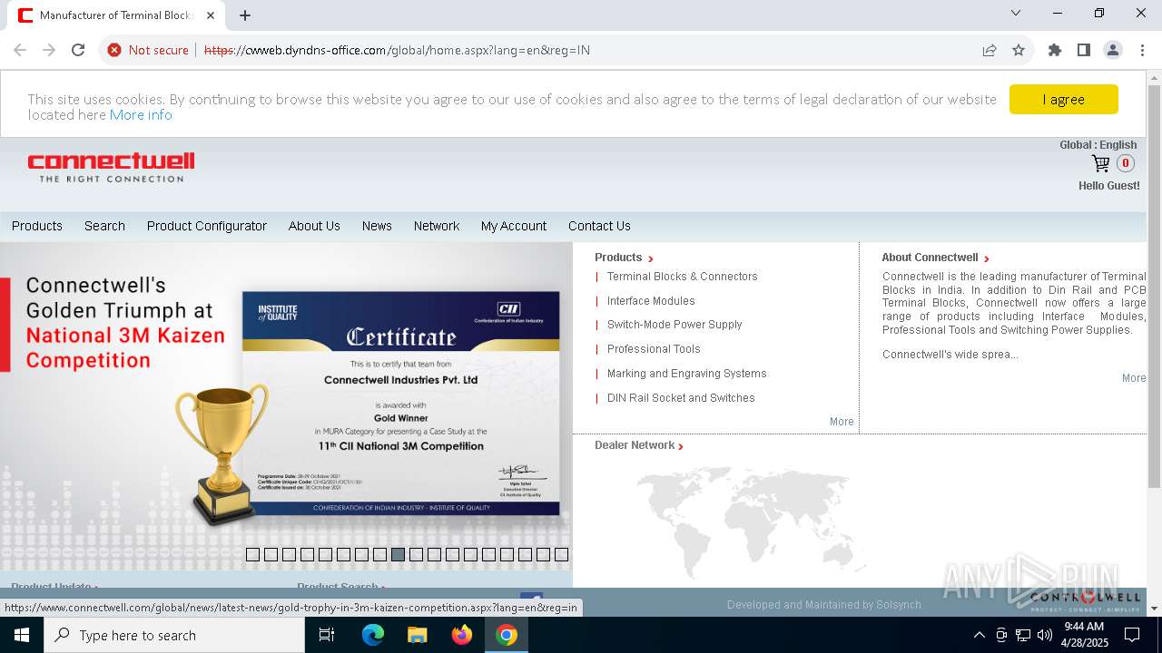Open the News menu item
The image size is (1162, 653).
tap(377, 226)
